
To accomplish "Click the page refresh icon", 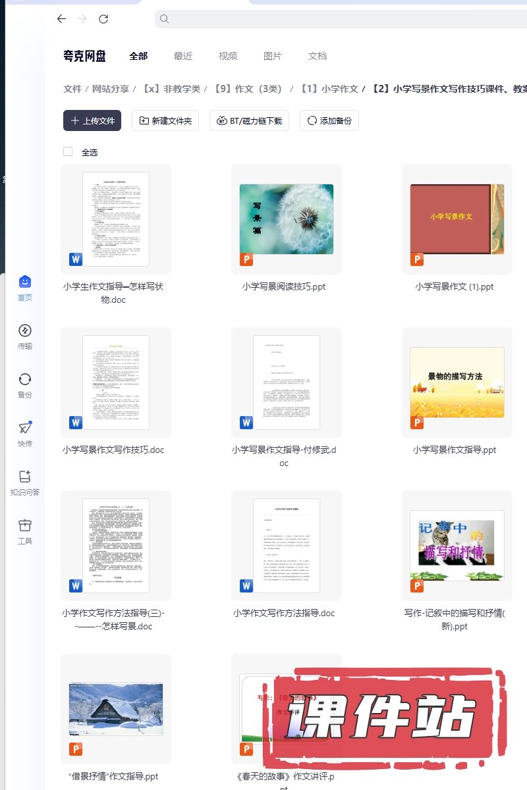I will pyautogui.click(x=103, y=19).
